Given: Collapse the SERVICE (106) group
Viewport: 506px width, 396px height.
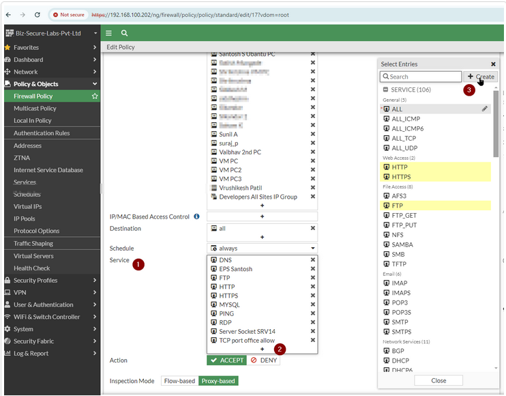Looking at the screenshot, I should click(x=385, y=89).
